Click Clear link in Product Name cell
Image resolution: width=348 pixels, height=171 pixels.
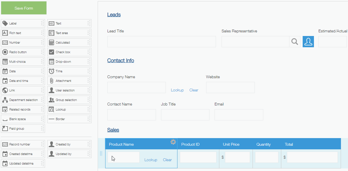[167, 160]
